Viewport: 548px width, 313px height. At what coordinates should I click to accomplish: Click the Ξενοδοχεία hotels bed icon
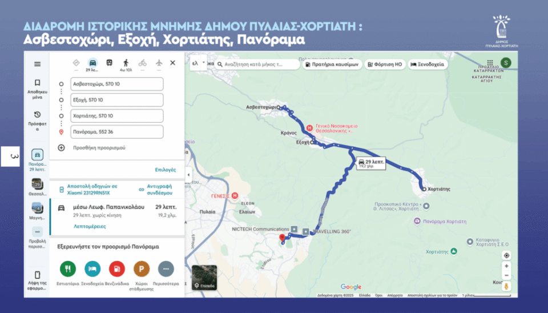tap(92, 269)
